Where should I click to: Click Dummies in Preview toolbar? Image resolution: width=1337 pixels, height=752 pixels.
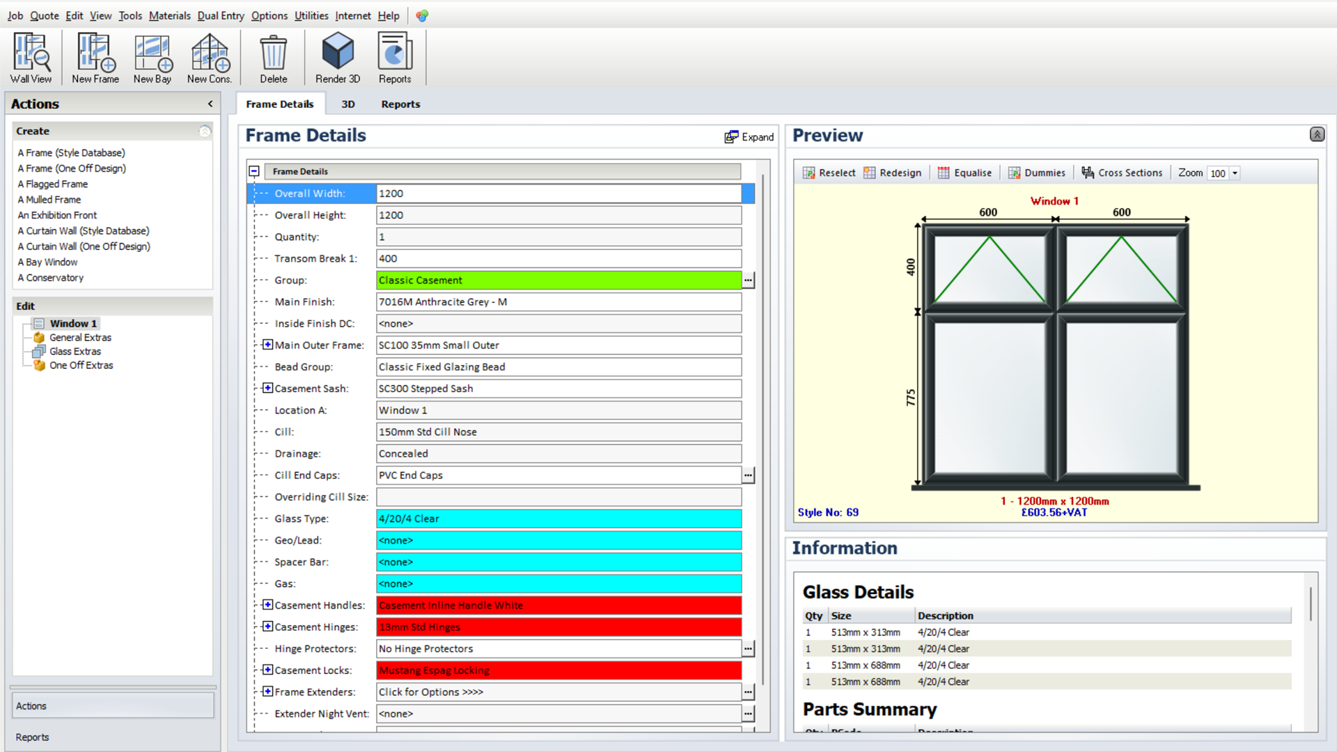click(x=1037, y=173)
